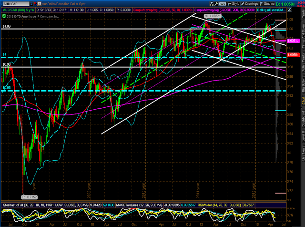Click the H: 1.0130 high value
Screen dimensions: 305x227
[77, 10]
